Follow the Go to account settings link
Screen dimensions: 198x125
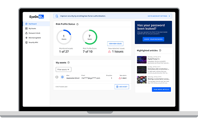pyautogui.click(x=157, y=16)
